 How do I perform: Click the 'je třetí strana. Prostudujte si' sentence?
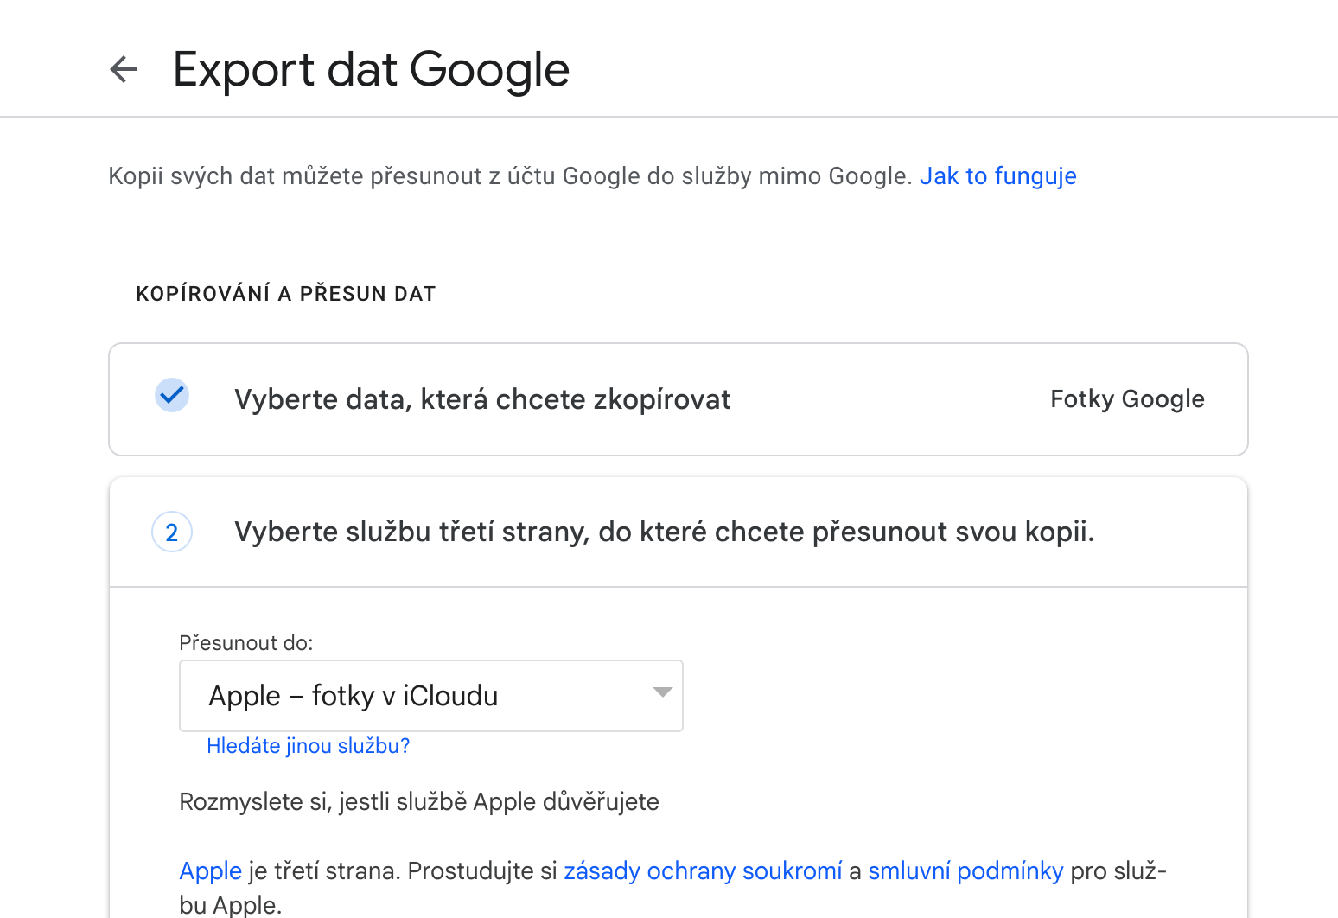(x=403, y=870)
